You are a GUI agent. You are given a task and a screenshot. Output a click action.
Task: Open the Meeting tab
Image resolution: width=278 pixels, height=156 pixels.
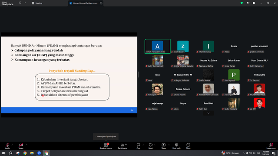pyautogui.click(x=37, y=3)
